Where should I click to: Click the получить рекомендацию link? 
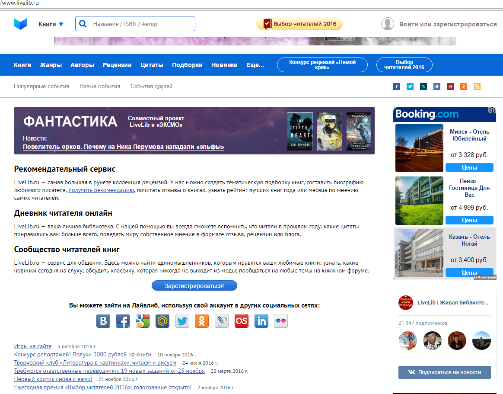(x=102, y=190)
